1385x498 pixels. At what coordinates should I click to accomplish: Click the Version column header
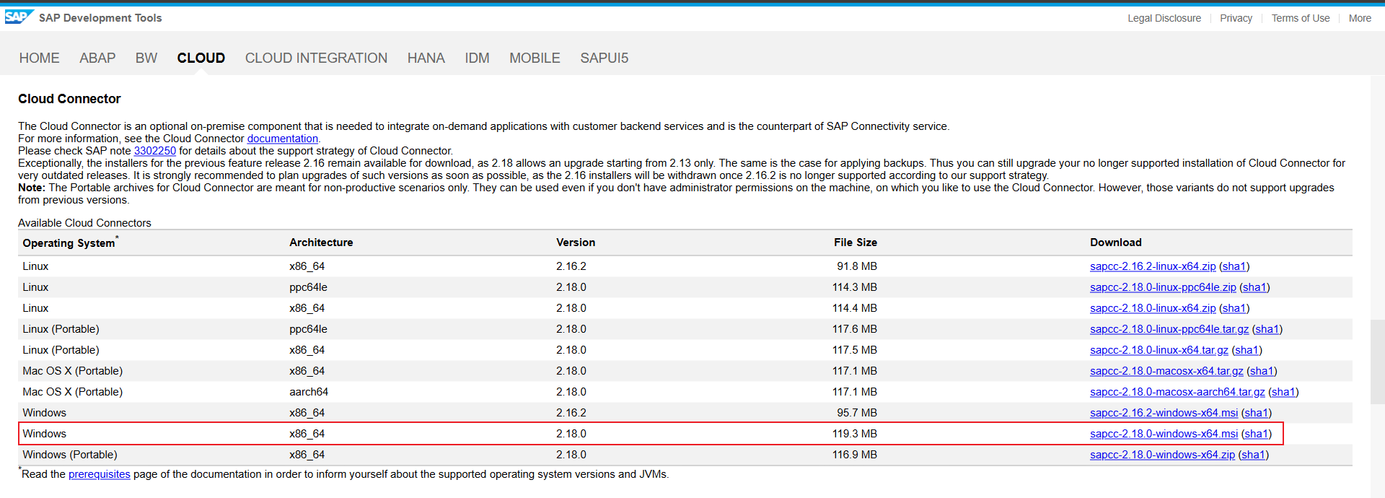(x=576, y=243)
